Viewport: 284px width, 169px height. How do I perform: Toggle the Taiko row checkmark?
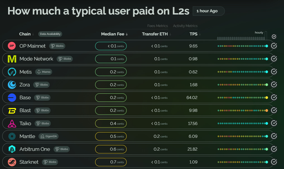point(274,123)
